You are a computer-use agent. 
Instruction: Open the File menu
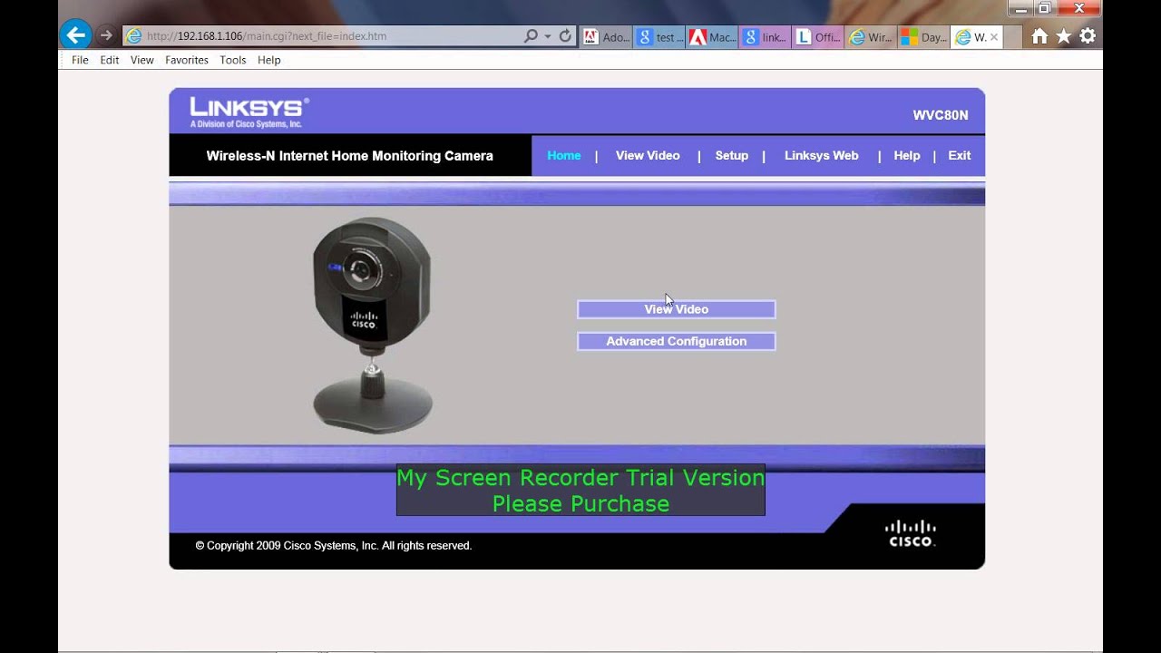[80, 60]
